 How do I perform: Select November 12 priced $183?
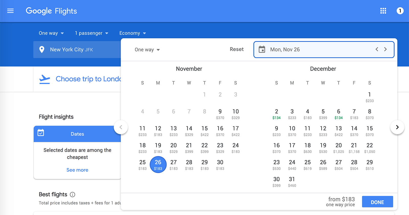coord(158,131)
